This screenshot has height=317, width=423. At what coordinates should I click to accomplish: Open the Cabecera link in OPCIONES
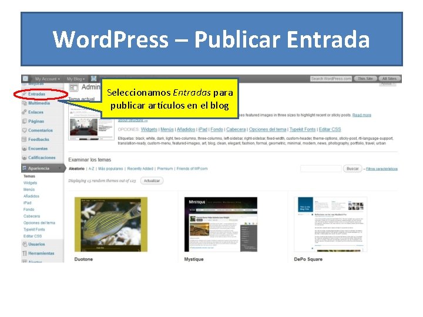pyautogui.click(x=236, y=129)
